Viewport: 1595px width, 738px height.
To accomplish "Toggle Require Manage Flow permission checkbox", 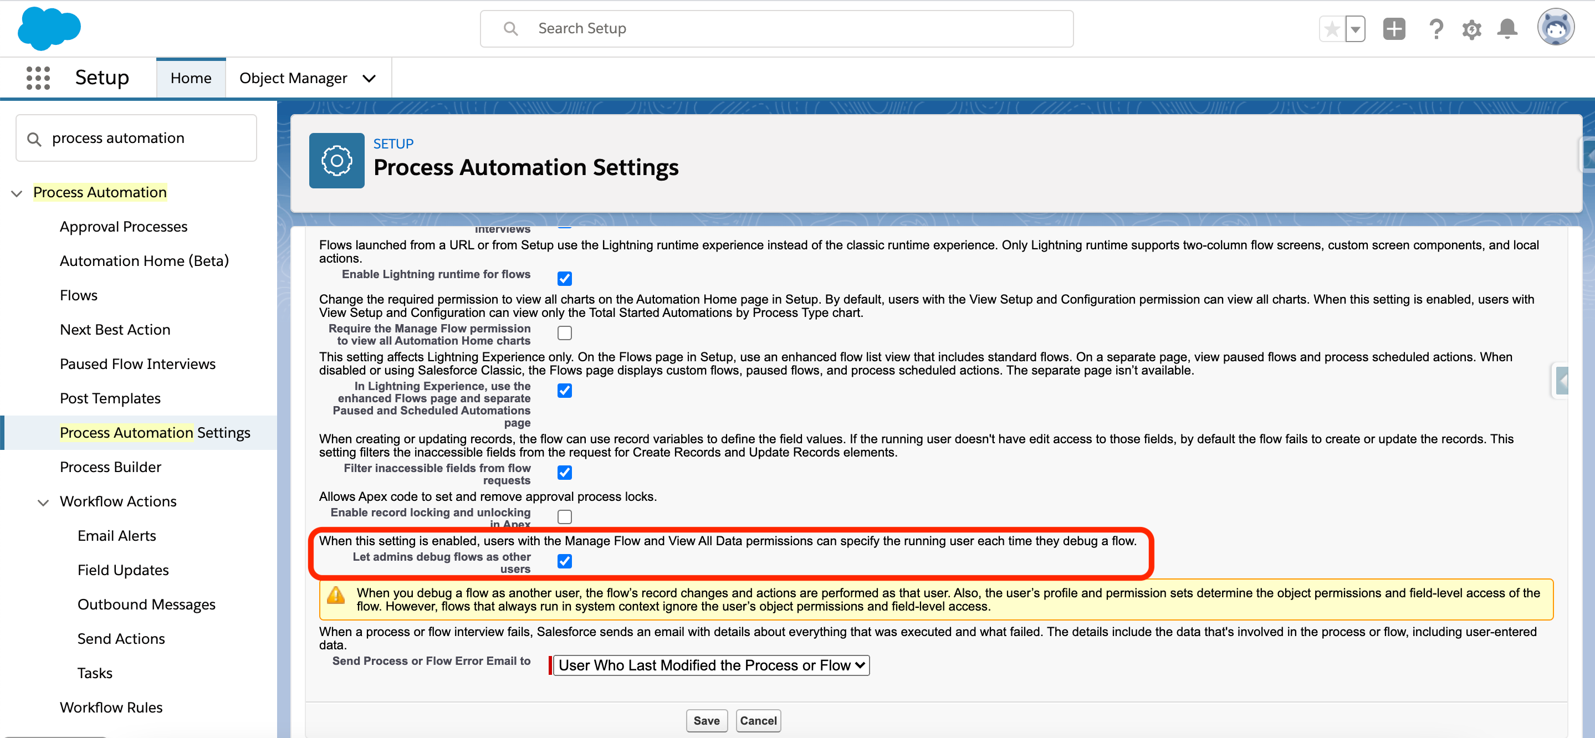I will (564, 333).
